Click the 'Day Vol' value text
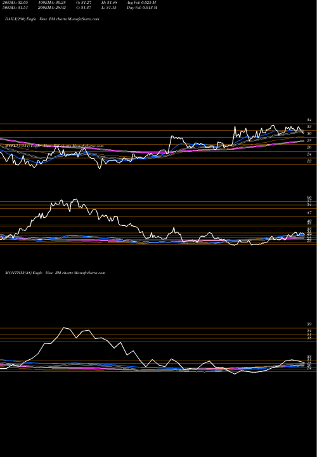The width and height of the screenshot is (317, 457). tap(142, 8)
